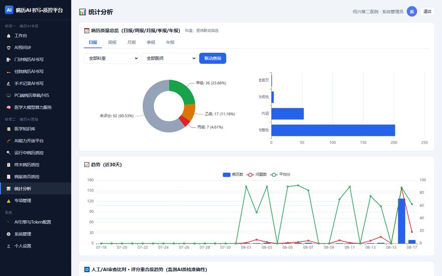Click the 乙级: 17 (11.18%) label
Viewport: 442px width, 276px height.
tap(220, 114)
